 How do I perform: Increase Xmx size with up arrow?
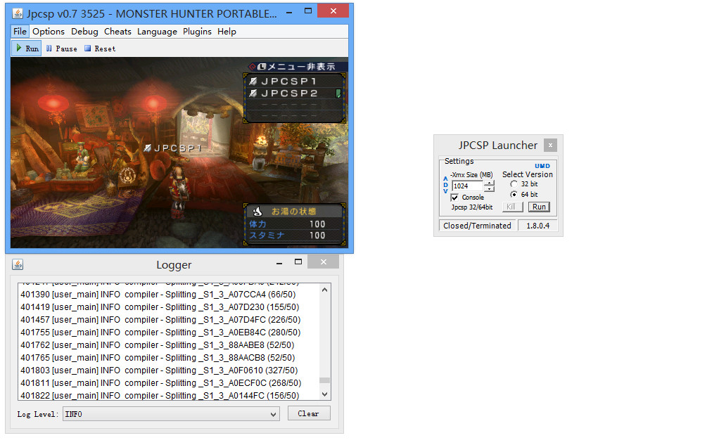pyautogui.click(x=490, y=183)
